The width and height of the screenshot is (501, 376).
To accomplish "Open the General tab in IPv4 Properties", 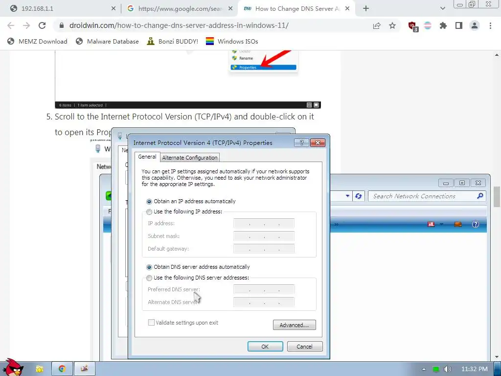I will click(x=147, y=157).
